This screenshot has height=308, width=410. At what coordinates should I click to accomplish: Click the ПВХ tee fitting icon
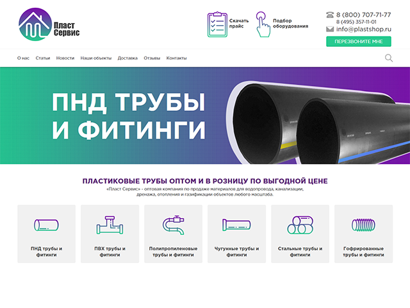pos(110,225)
